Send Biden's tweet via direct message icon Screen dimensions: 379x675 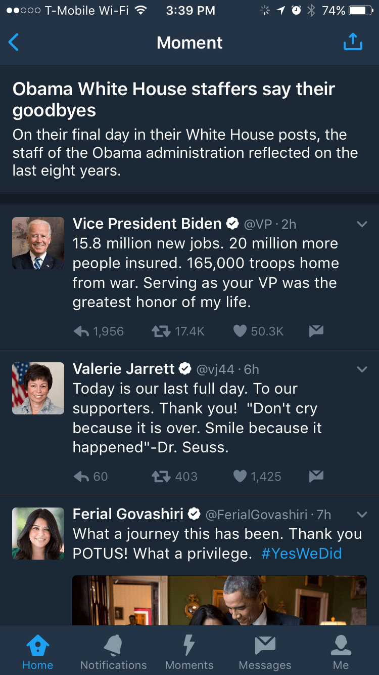pyautogui.click(x=316, y=331)
